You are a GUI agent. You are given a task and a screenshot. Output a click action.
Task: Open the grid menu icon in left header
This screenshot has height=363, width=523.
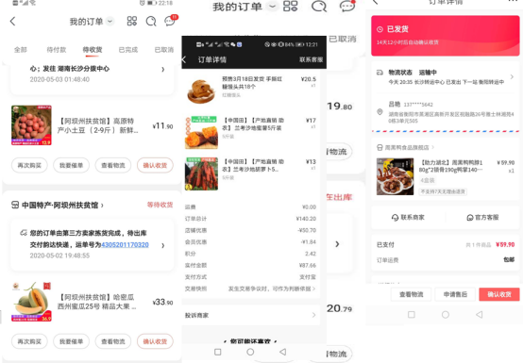pyautogui.click(x=132, y=21)
